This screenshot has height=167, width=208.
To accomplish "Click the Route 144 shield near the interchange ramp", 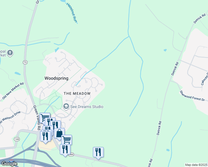I will tap(17, 139).
